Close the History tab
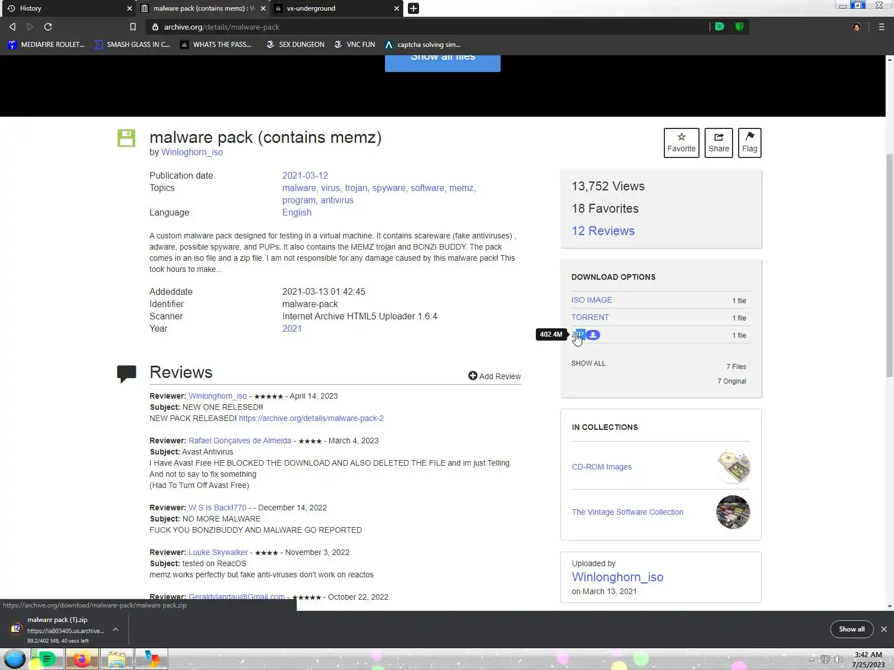 [x=130, y=8]
